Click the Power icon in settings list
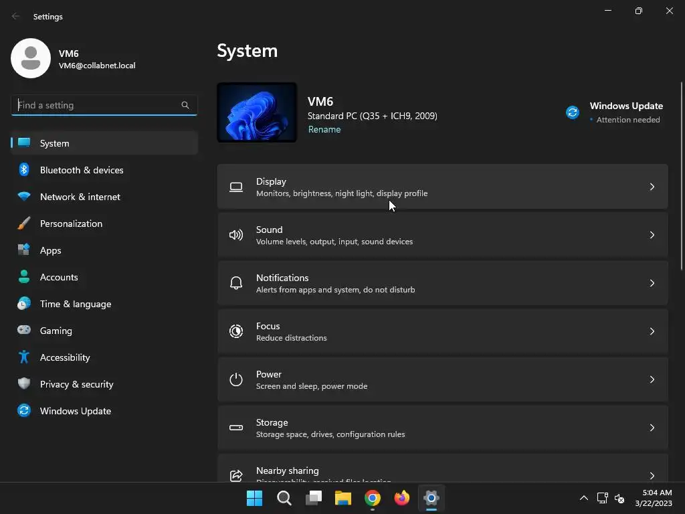The width and height of the screenshot is (685, 514). [x=236, y=379]
